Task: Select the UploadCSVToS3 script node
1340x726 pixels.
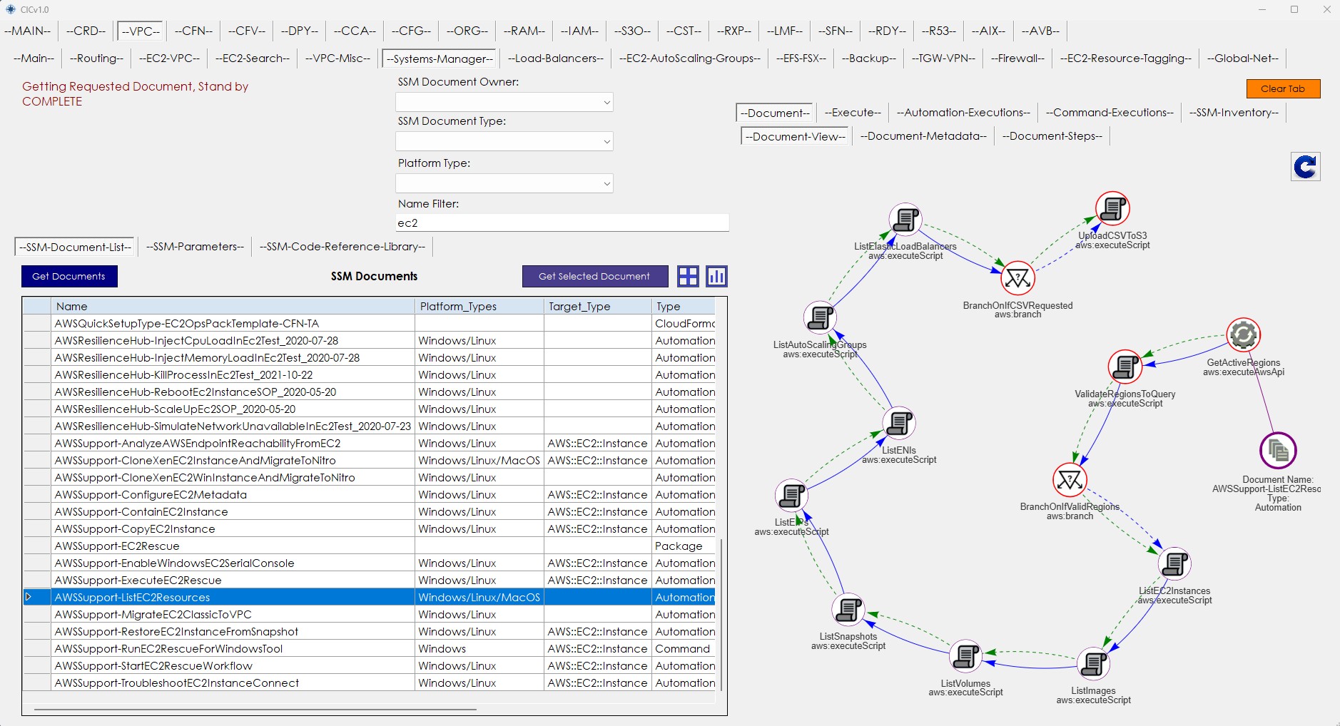Action: [x=1112, y=209]
